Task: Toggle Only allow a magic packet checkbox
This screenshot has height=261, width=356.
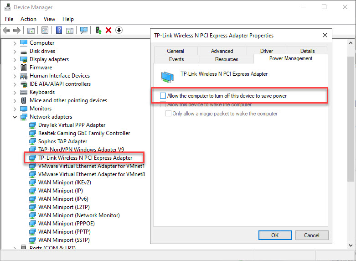Action: click(x=168, y=114)
